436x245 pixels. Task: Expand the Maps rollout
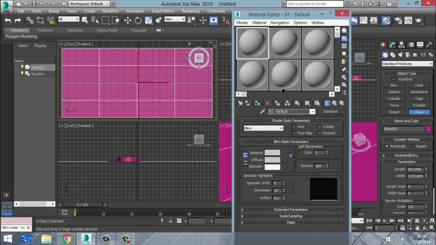click(291, 223)
